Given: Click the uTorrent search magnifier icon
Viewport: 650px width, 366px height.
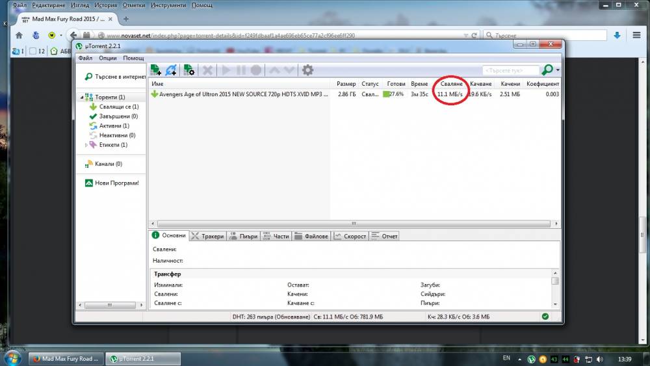Looking at the screenshot, I should [x=547, y=70].
